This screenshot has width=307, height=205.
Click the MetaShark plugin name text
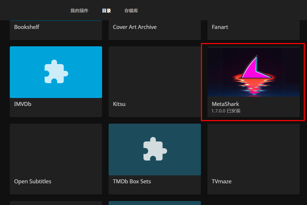[225, 104]
